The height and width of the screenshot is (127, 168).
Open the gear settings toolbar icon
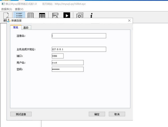click(80, 16)
